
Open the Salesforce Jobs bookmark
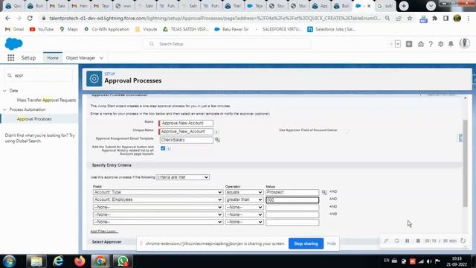[331, 29]
